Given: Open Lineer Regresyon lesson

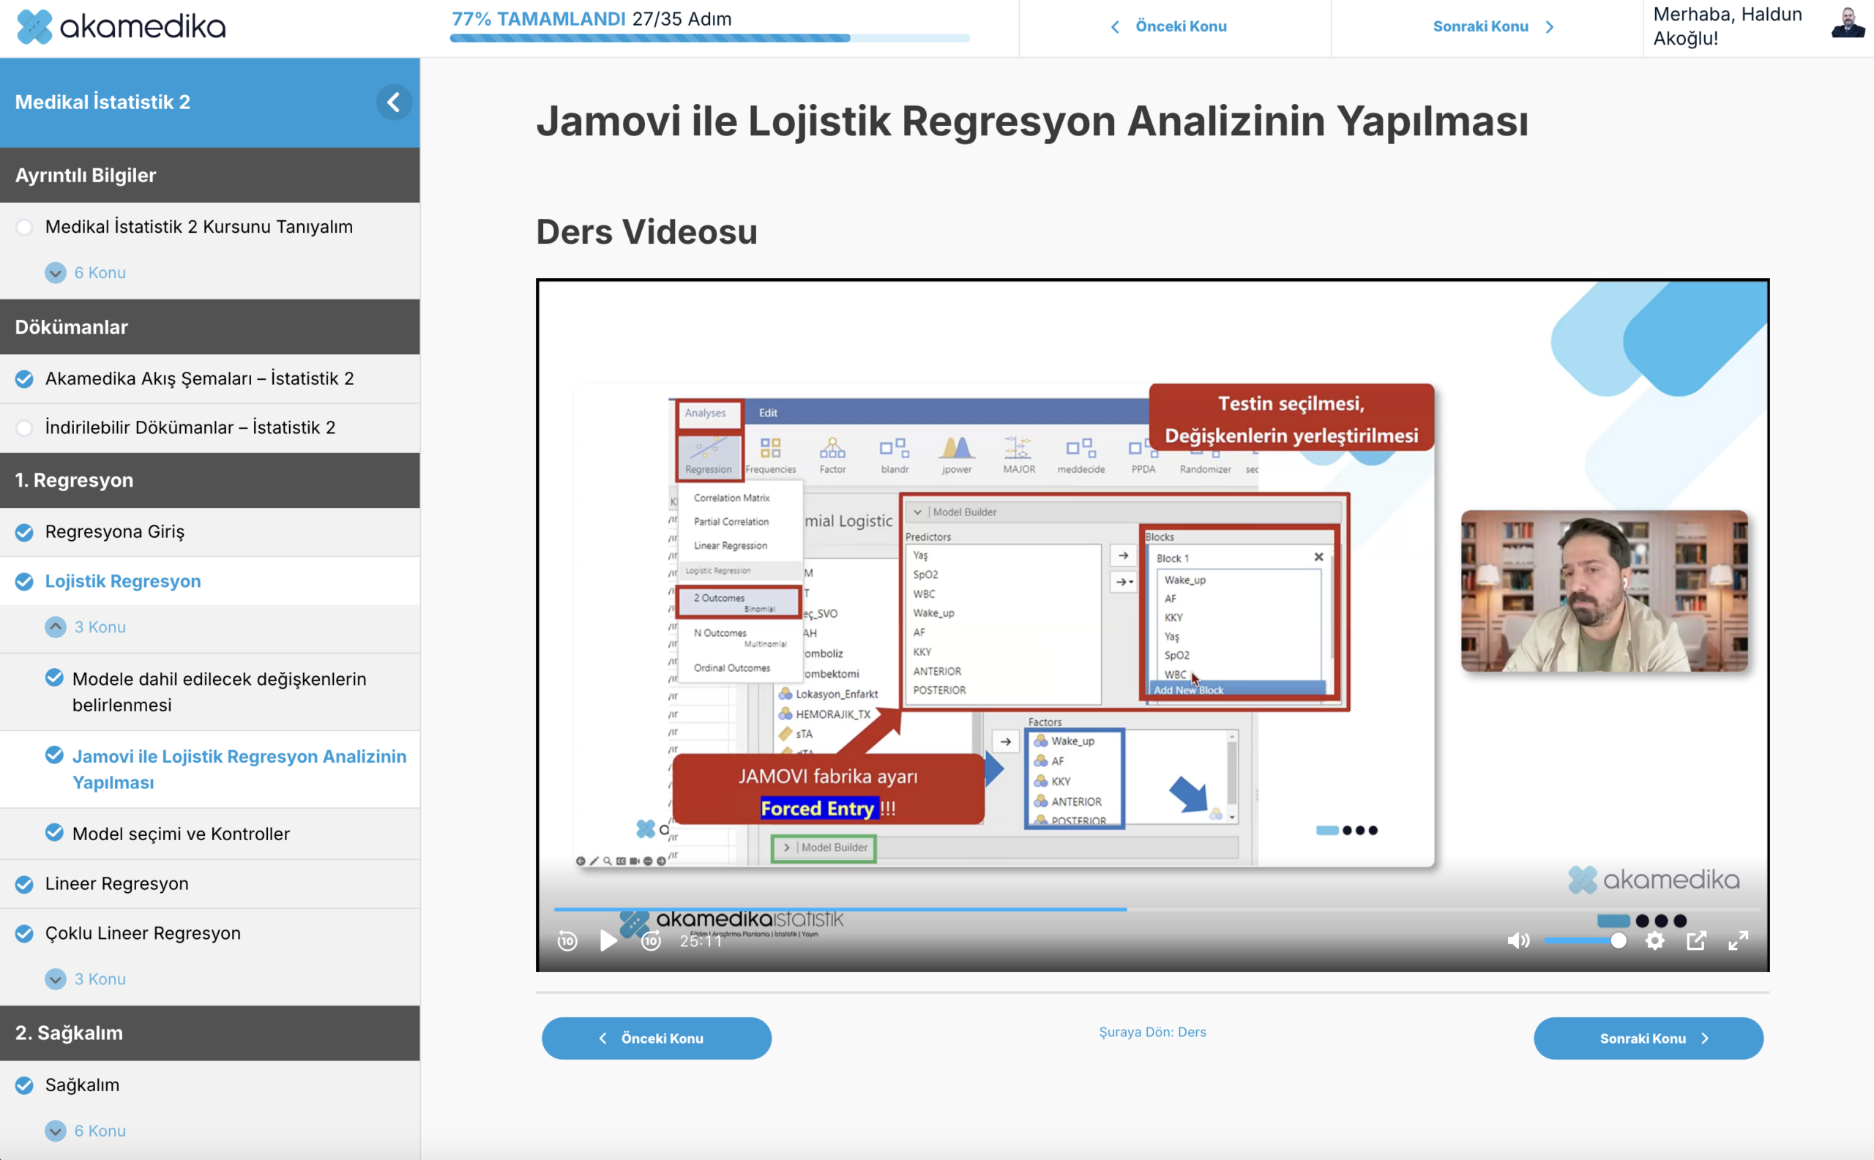Looking at the screenshot, I should coord(116,884).
